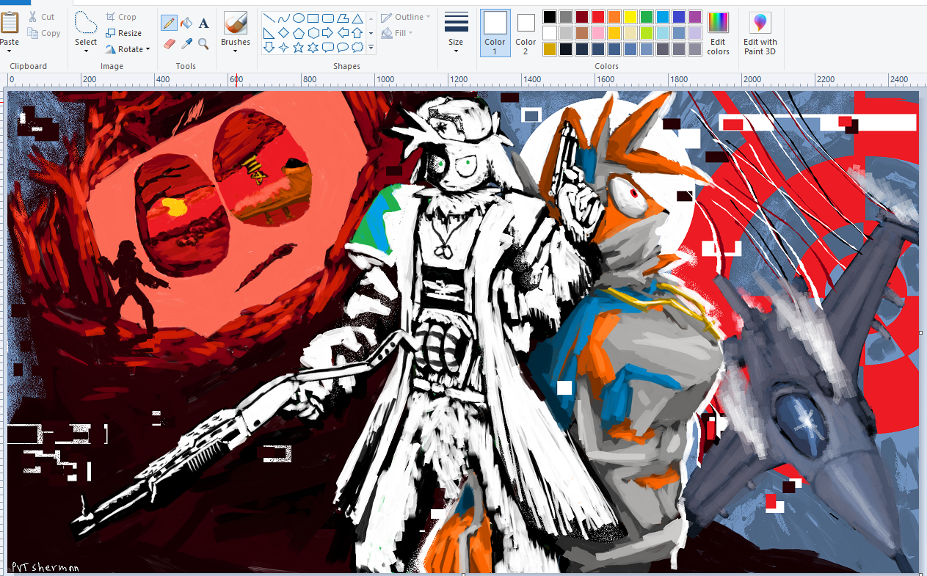This screenshot has width=927, height=576.
Task: Choose the Oval shape
Action: (x=299, y=18)
